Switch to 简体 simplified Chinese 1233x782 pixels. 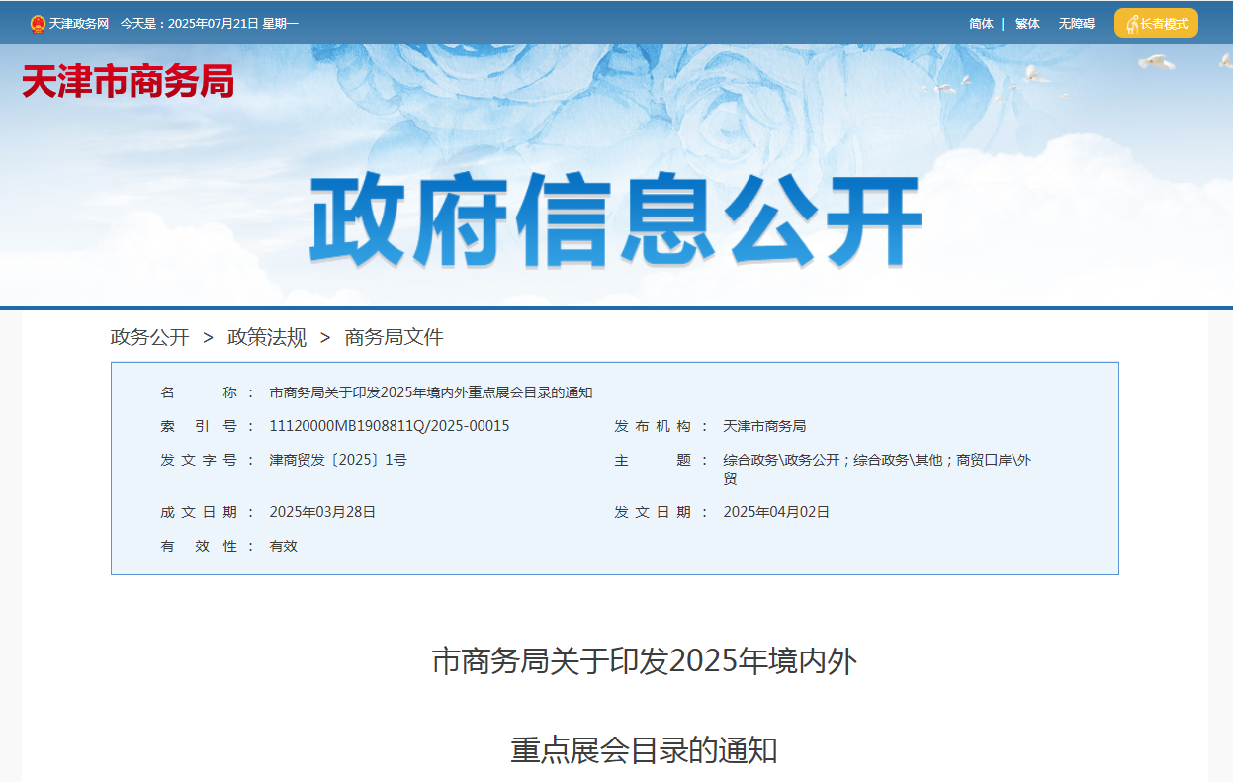981,24
